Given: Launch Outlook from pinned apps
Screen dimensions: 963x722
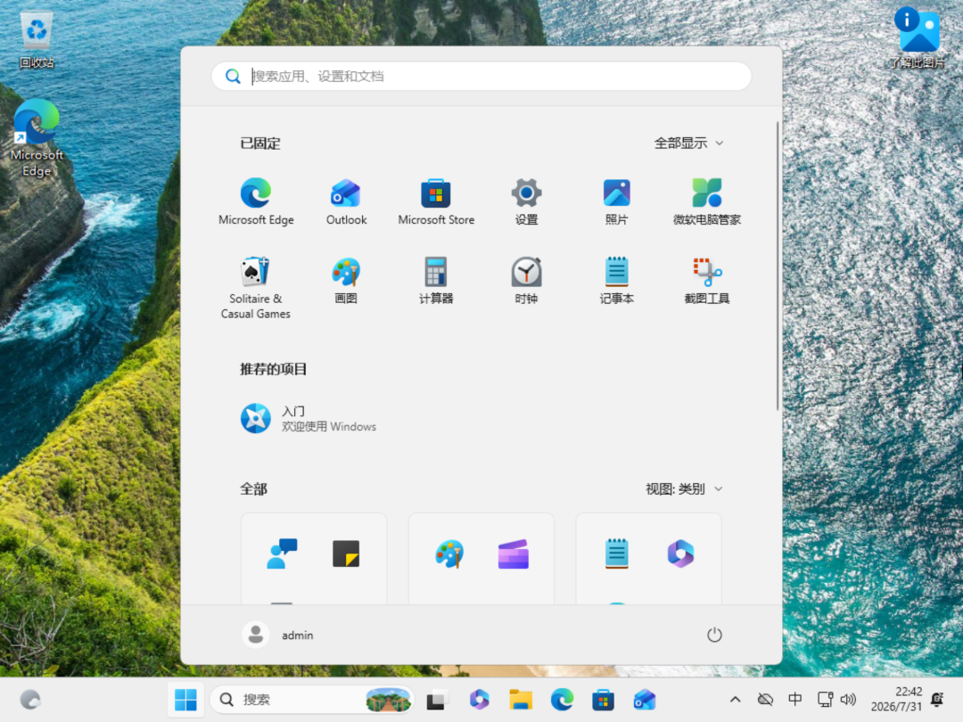Looking at the screenshot, I should click(x=346, y=202).
